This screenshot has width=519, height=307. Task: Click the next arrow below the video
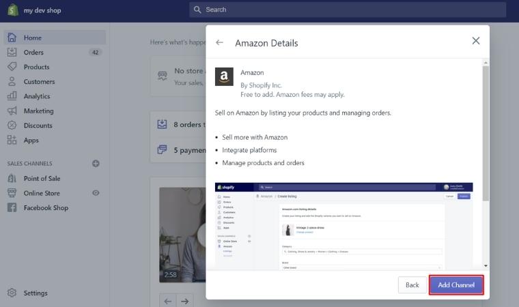point(185,301)
